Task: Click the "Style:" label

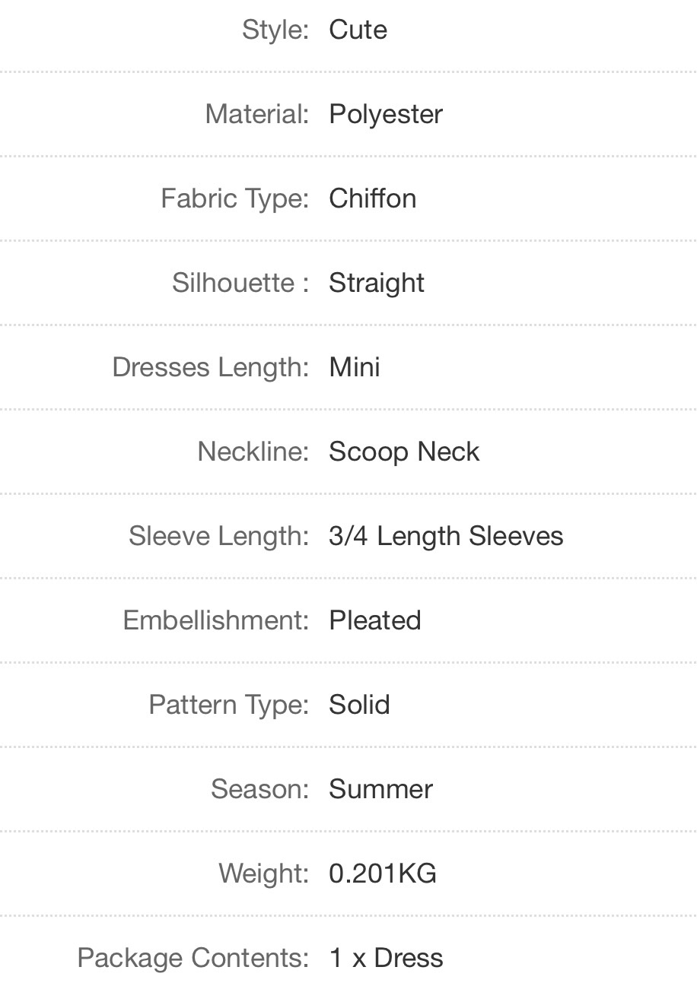Action: pyautogui.click(x=275, y=30)
